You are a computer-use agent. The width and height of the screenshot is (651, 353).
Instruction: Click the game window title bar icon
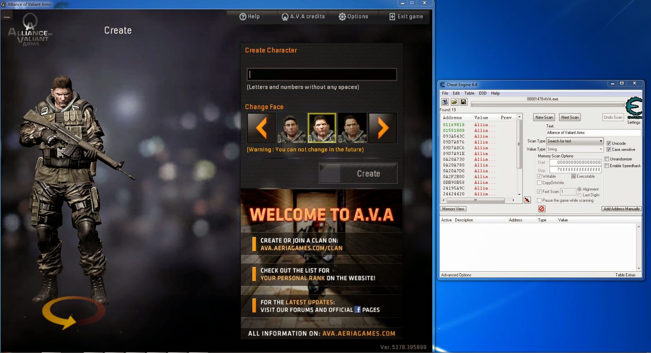coord(4,4)
